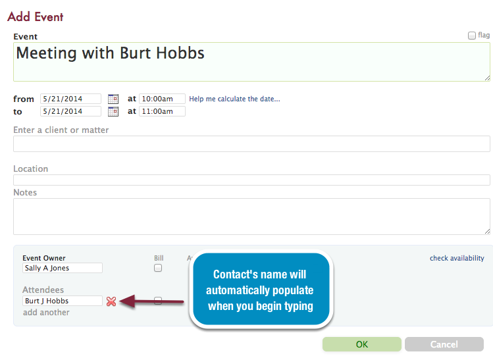Remove attendee Burt J Hobbs with red X
The height and width of the screenshot is (360, 493).
pyautogui.click(x=111, y=301)
